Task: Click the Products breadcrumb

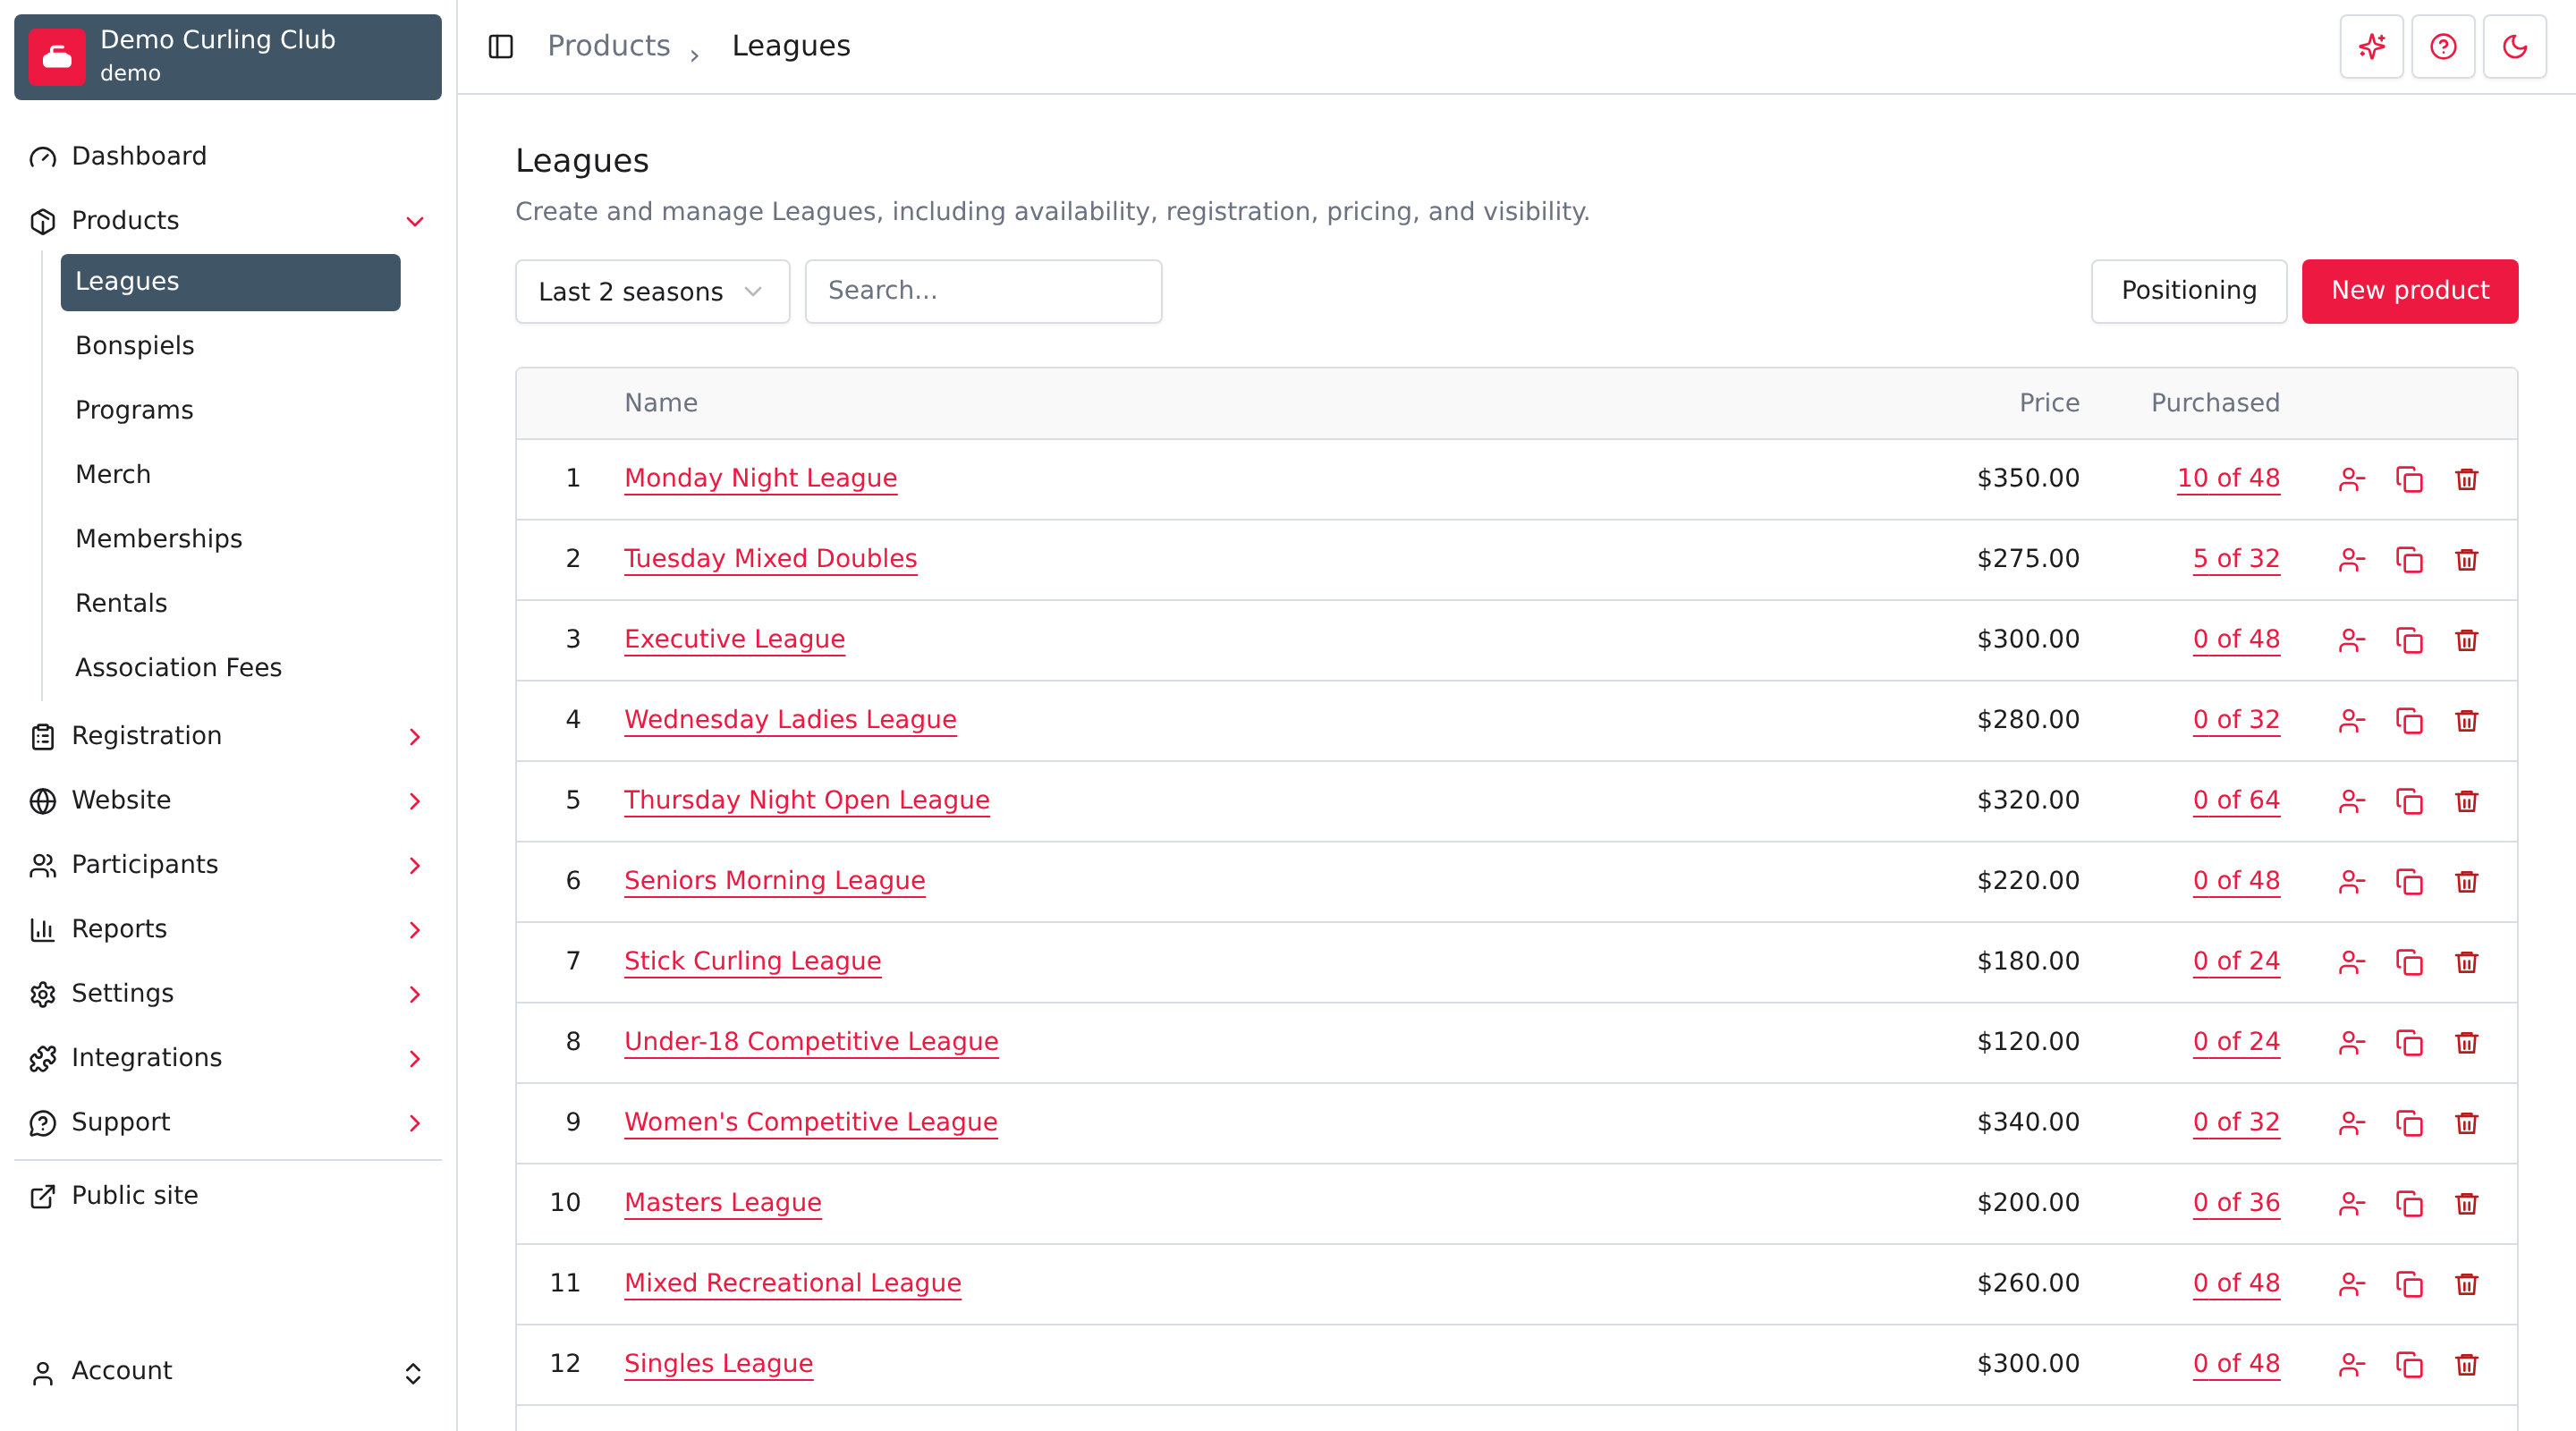Action: (608, 46)
